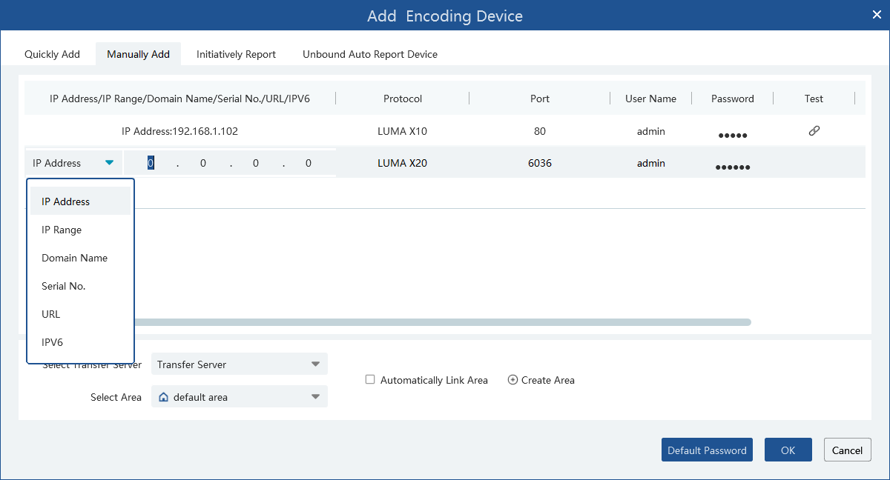
Task: Switch to the Initiatively Report tab
Action: click(x=236, y=54)
